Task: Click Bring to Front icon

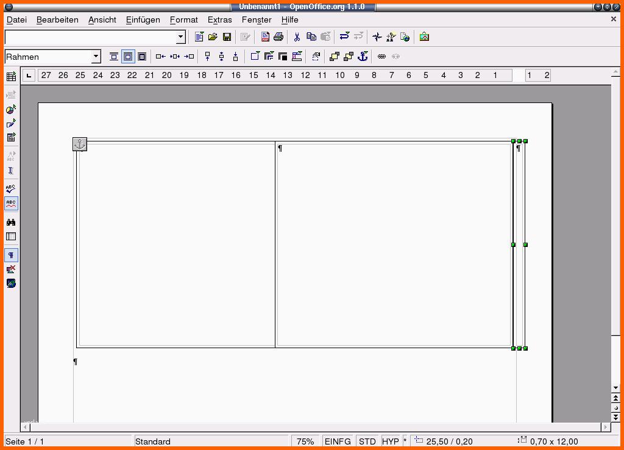Action: pyautogui.click(x=335, y=57)
